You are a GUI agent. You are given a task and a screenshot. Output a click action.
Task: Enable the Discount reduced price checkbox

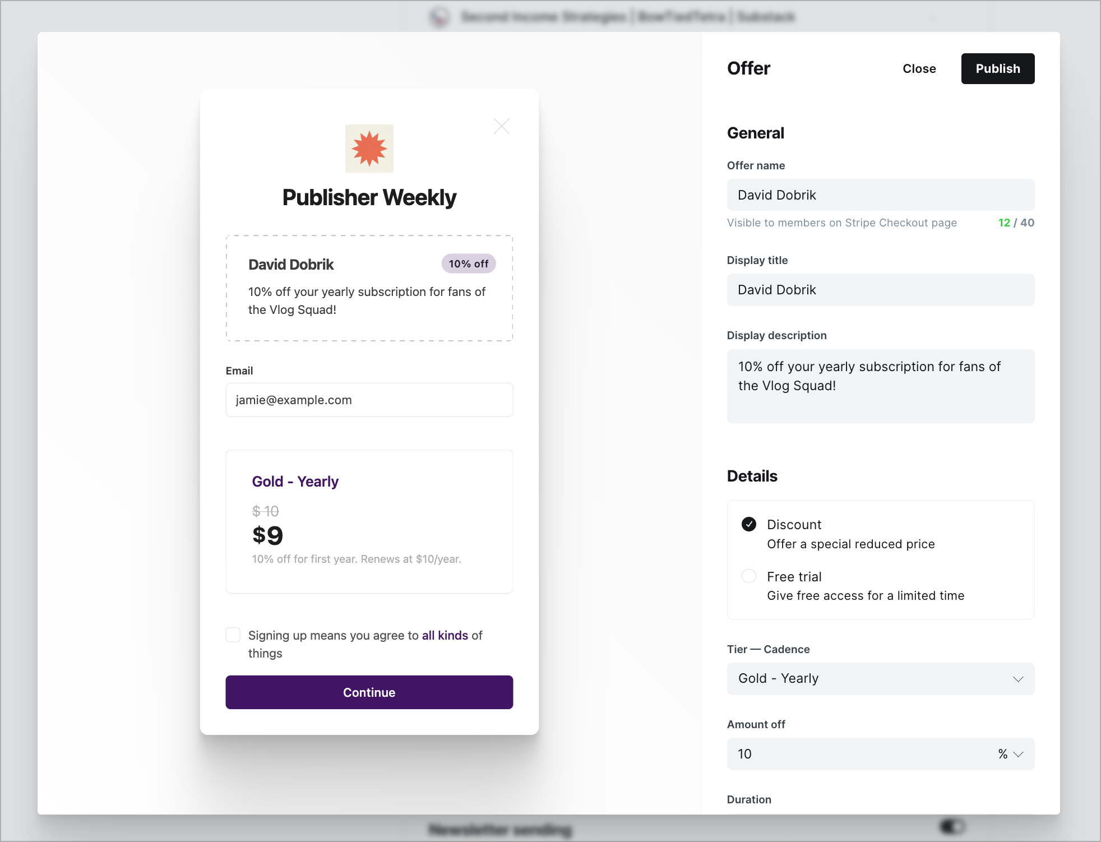pyautogui.click(x=749, y=525)
